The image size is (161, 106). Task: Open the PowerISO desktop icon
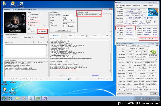tap(13, 4)
